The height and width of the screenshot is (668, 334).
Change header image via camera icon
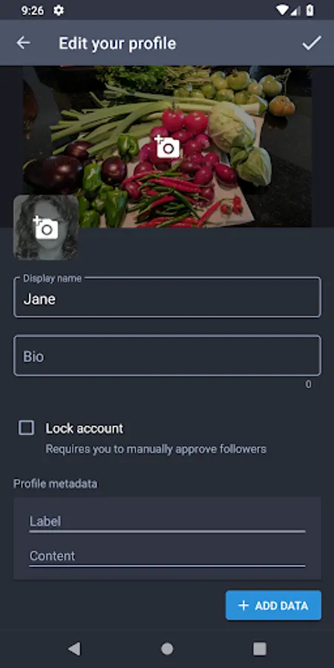tap(166, 146)
